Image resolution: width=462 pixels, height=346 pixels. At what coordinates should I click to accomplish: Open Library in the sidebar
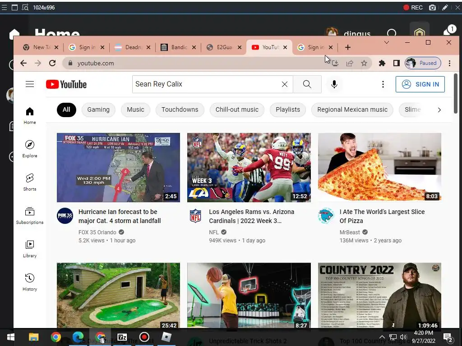tap(30, 249)
